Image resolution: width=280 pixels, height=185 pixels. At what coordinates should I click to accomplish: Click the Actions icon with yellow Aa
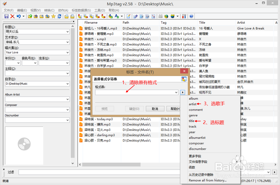pos(111,16)
